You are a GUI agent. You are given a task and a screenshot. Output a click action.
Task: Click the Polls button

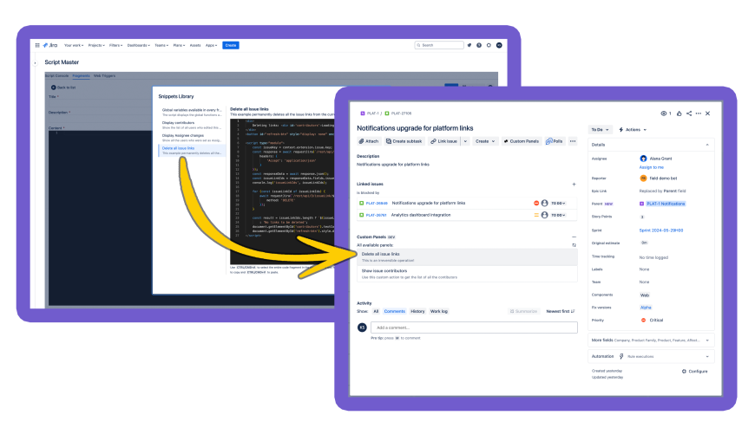(x=555, y=141)
